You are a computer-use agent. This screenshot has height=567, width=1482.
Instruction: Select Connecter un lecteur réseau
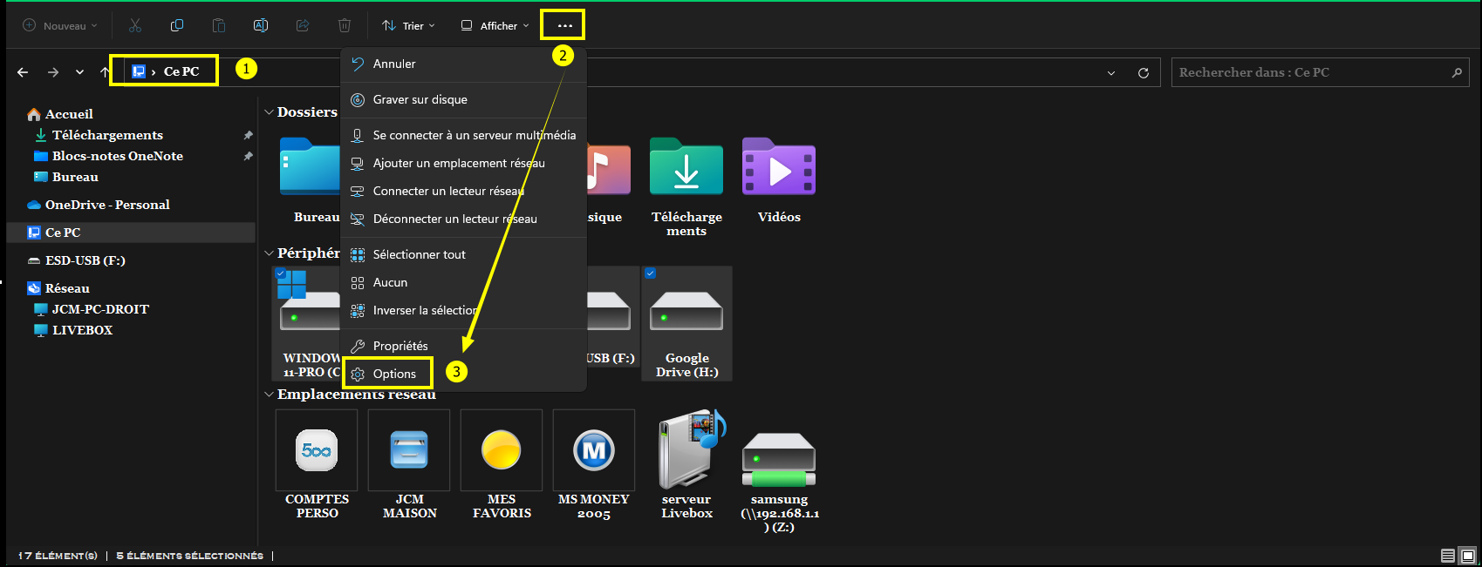tap(463, 191)
